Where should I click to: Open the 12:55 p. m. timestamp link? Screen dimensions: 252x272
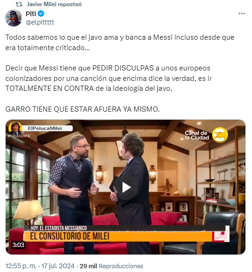pyautogui.click(x=21, y=266)
